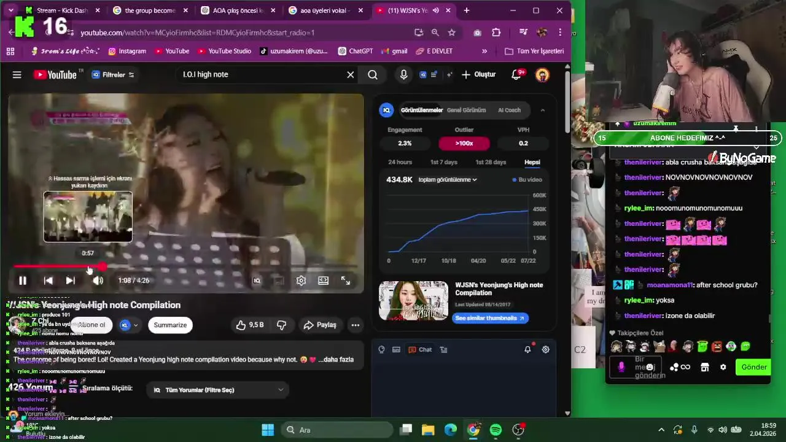Launch Spotify from the taskbar
The height and width of the screenshot is (442, 786).
point(496,430)
